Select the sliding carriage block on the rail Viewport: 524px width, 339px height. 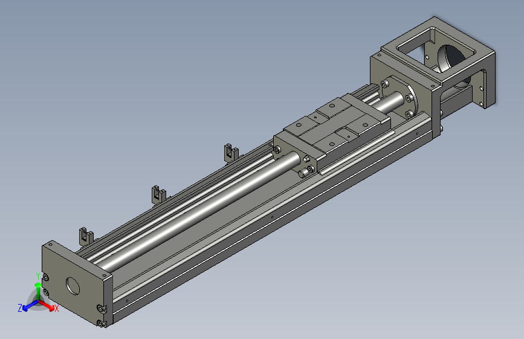pos(332,133)
